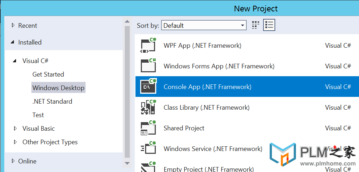The width and height of the screenshot is (359, 172).
Task: Click Visual C# label in WPF App row
Action: pos(338,46)
